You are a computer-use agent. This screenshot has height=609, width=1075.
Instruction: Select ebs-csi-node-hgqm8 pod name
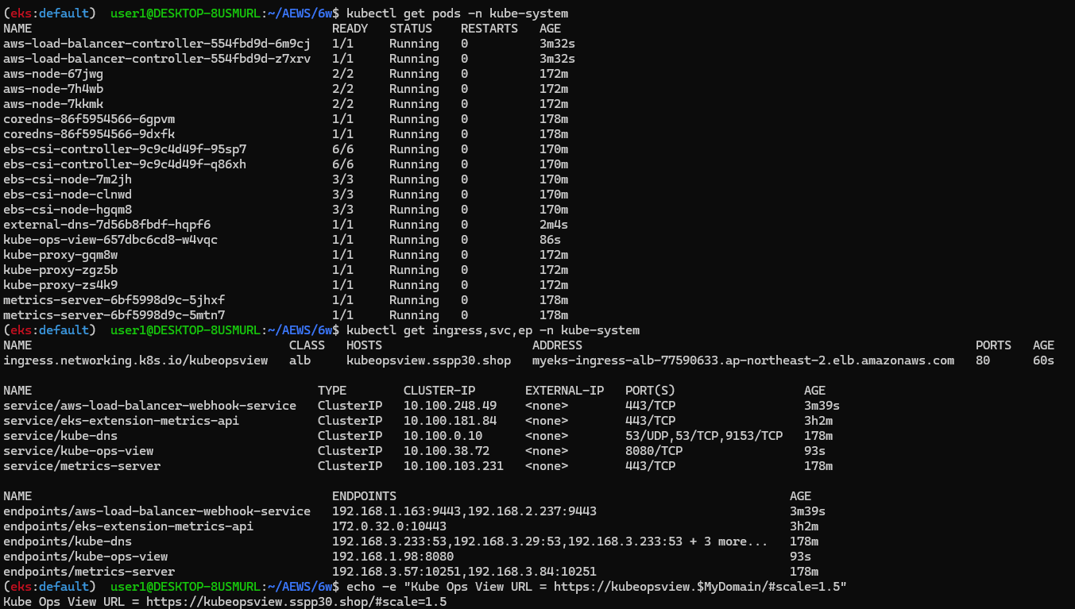[x=68, y=210]
